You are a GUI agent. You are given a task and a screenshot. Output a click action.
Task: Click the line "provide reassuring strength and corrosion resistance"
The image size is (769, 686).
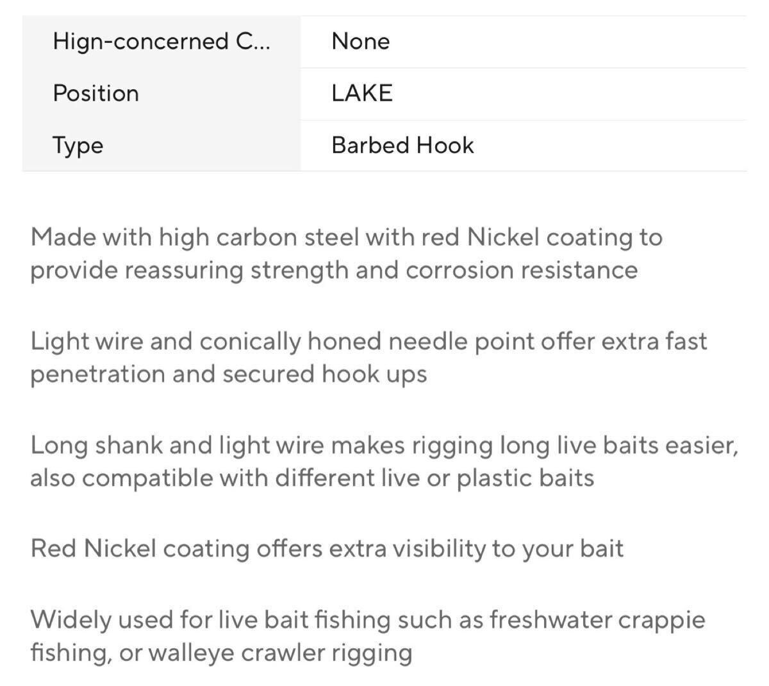click(x=333, y=270)
